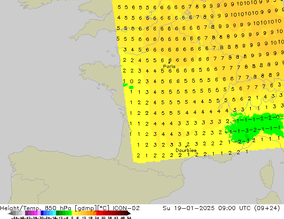
Task: Click the [°C] unit label
Action: coord(103,208)
